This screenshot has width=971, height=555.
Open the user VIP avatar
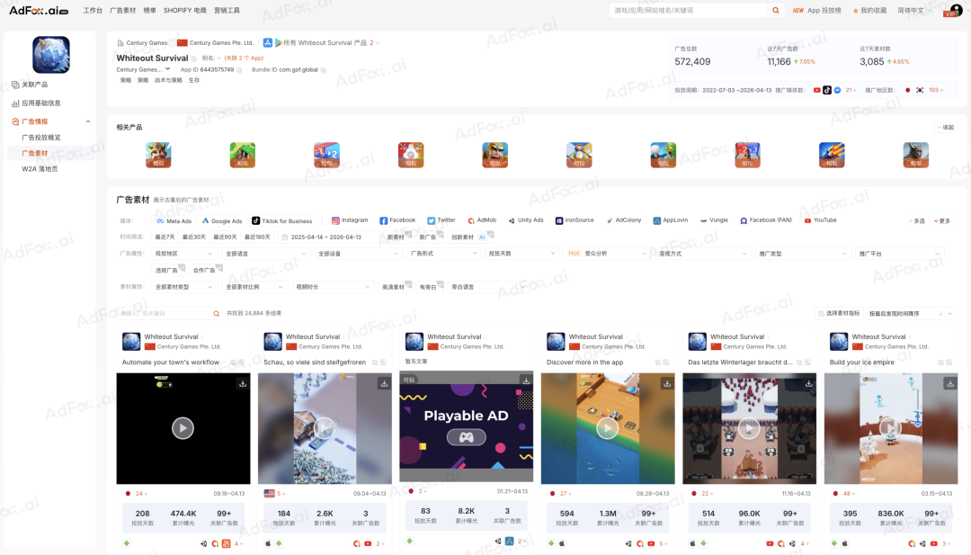(953, 11)
